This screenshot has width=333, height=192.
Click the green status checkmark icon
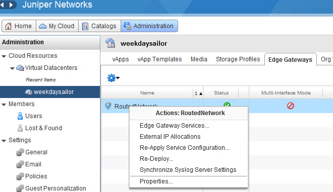tap(227, 105)
